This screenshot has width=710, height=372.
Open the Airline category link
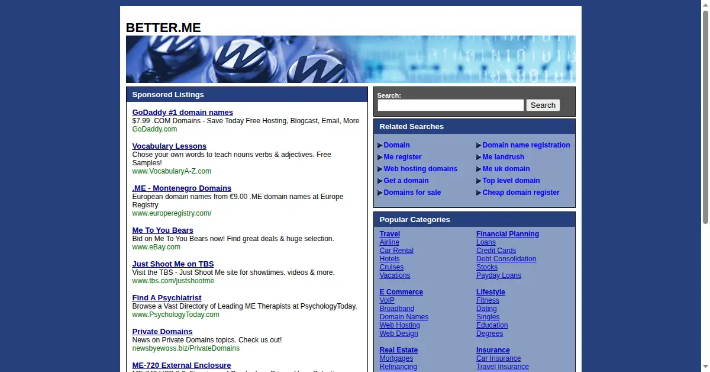[x=389, y=242]
